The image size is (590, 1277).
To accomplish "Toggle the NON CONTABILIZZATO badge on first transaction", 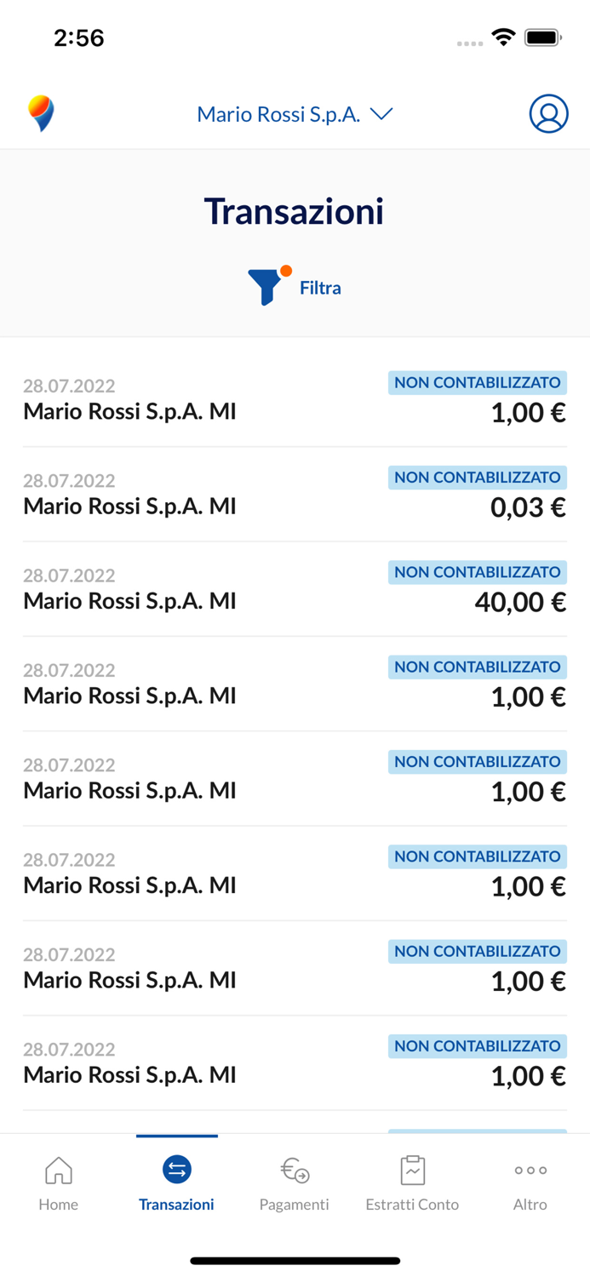I will (477, 383).
